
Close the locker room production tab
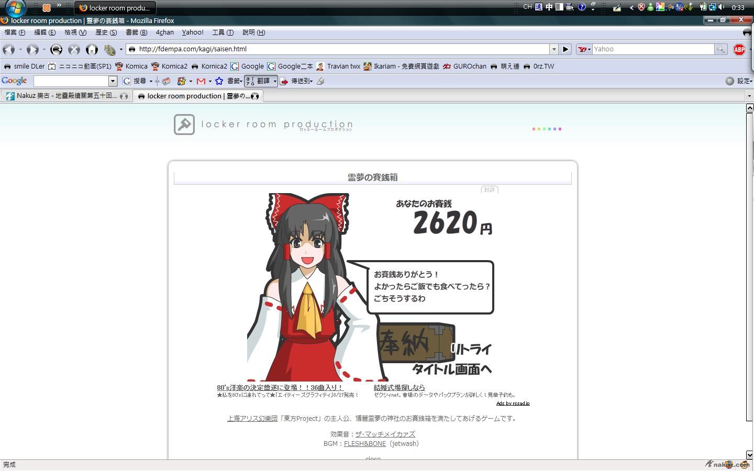pos(255,96)
